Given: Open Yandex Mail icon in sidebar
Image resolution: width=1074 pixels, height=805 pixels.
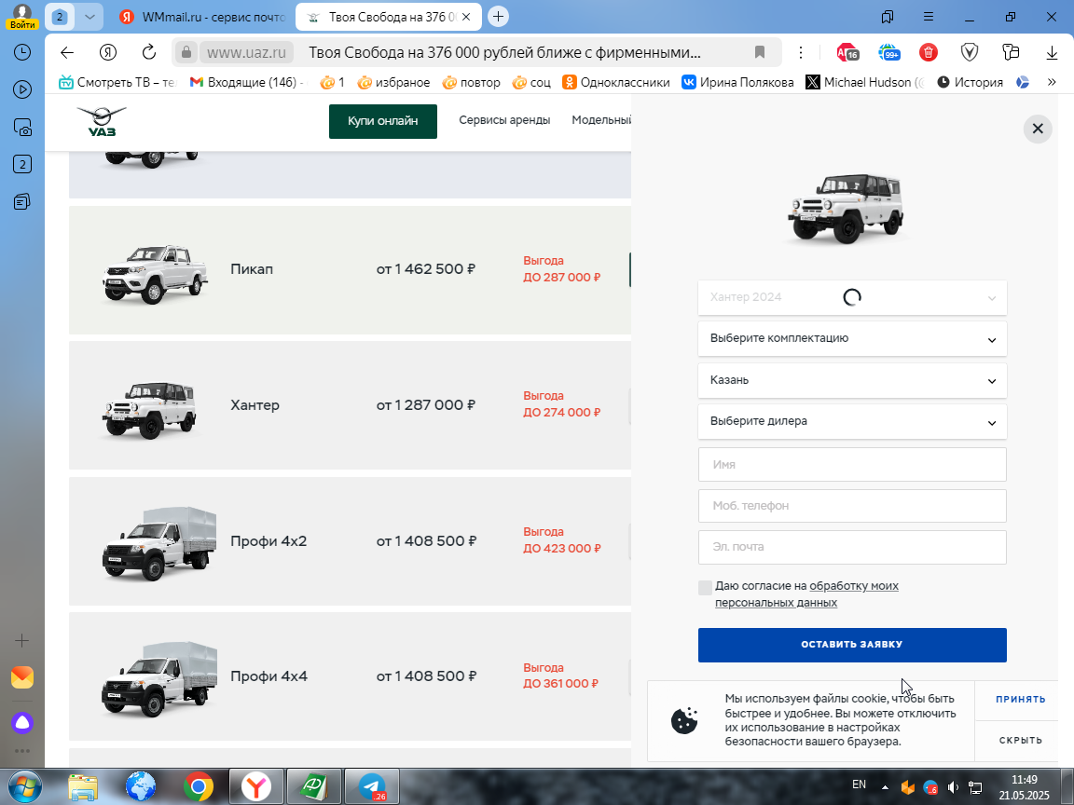Looking at the screenshot, I should pyautogui.click(x=22, y=677).
